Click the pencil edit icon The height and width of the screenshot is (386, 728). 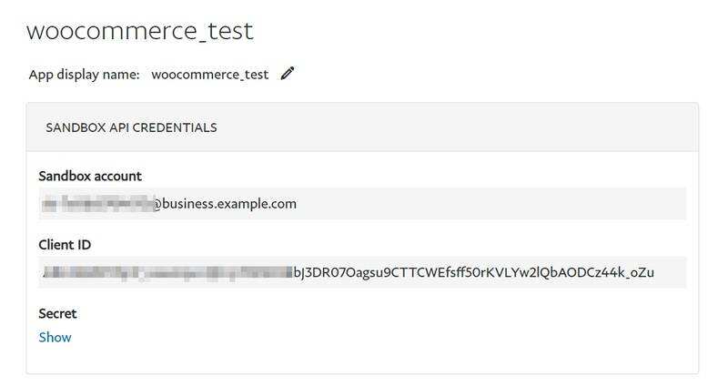[x=288, y=75]
